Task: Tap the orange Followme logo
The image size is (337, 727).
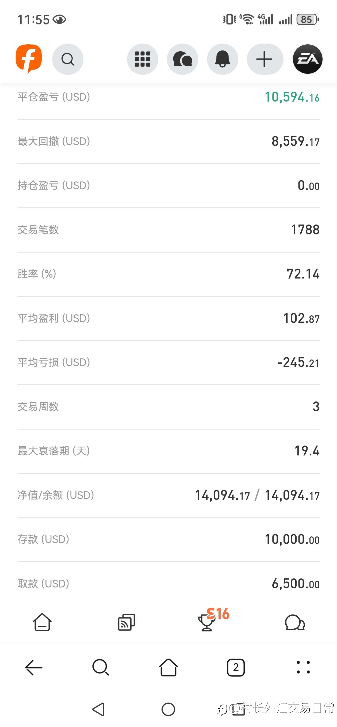Action: click(x=29, y=59)
